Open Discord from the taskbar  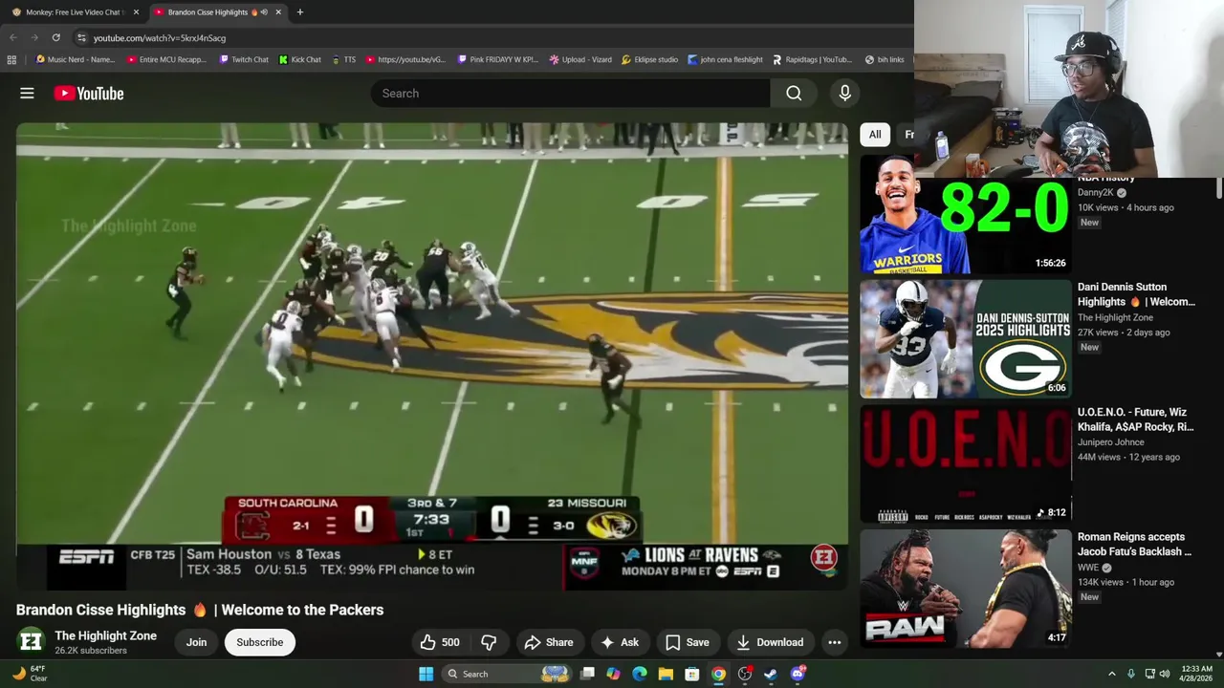(798, 674)
